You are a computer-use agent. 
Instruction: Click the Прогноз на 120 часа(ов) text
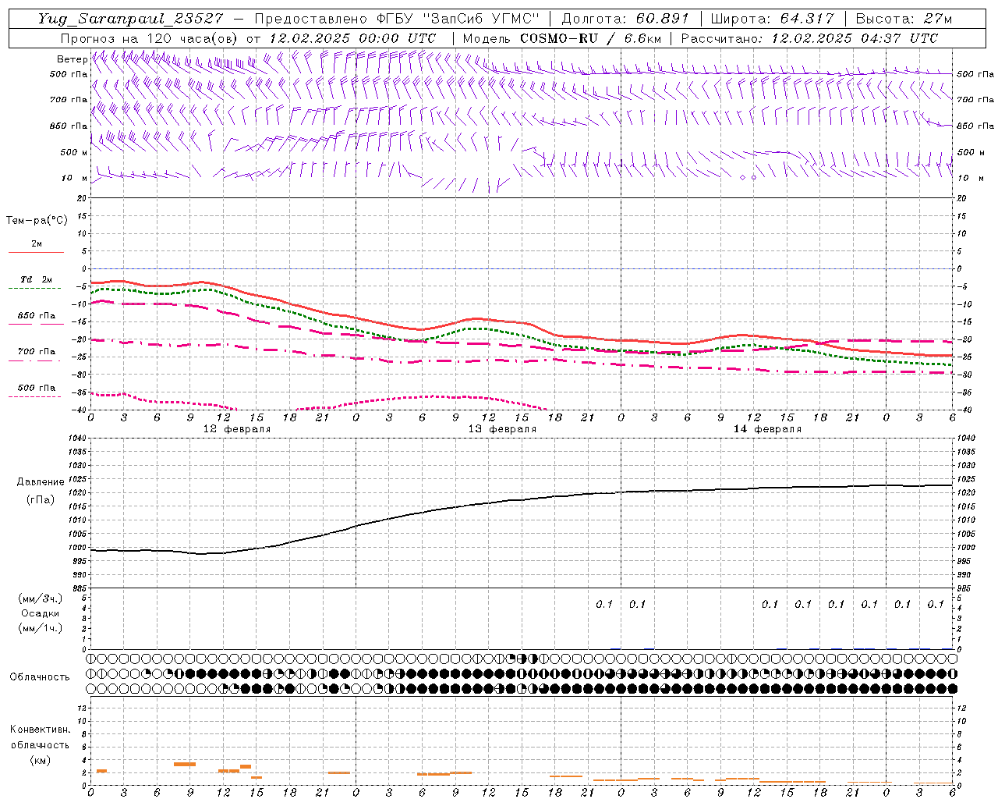(x=150, y=38)
